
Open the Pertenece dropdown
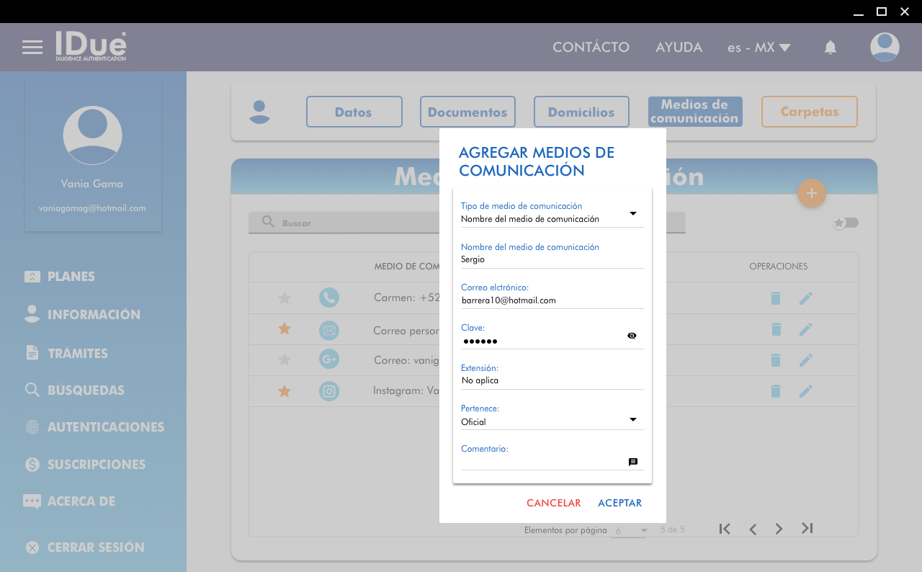coord(633,419)
